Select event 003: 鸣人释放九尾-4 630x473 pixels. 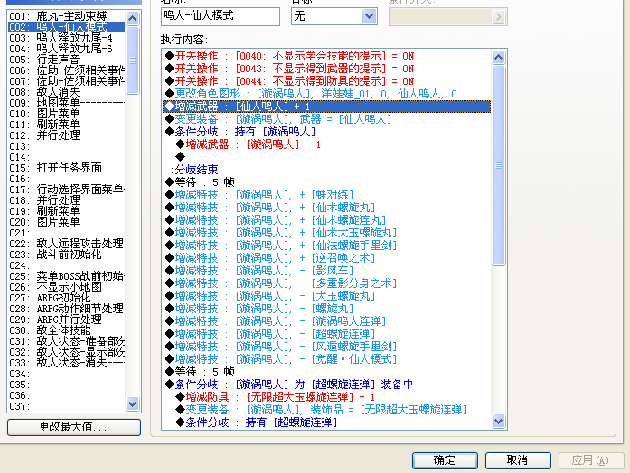[x=66, y=38]
